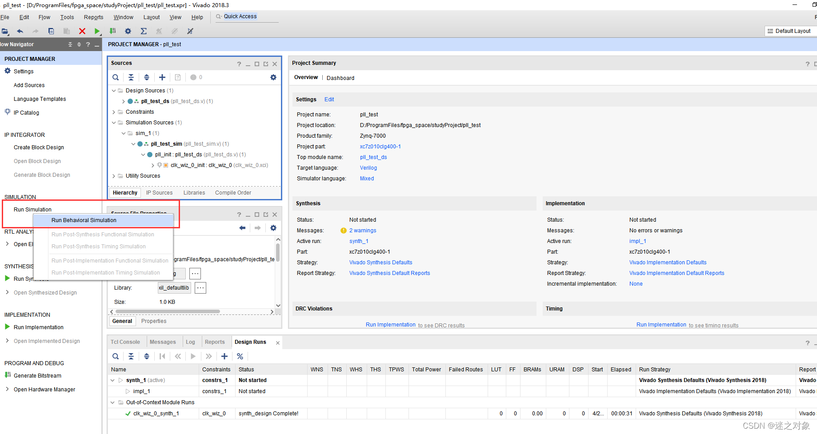Open Source File Properties settings gear
This screenshot has height=434, width=817.
[273, 228]
